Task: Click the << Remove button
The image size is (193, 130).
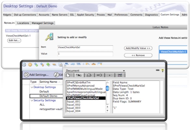Action: [x=138, y=55]
